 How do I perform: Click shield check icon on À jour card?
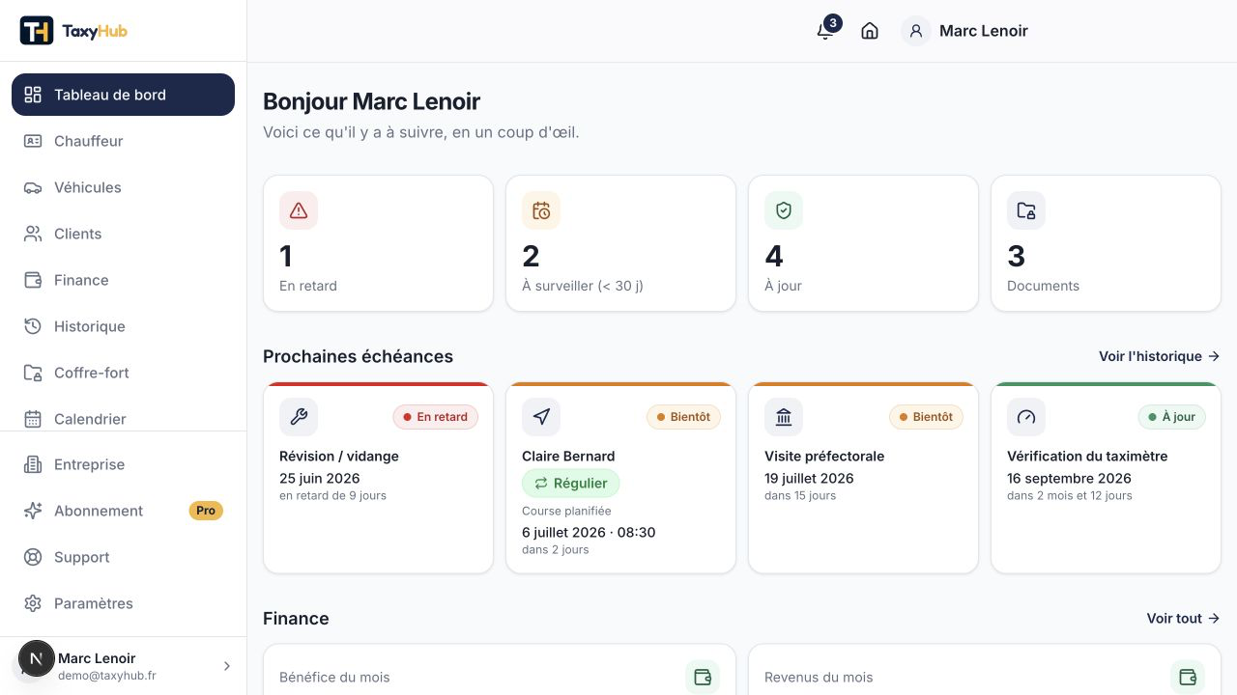pyautogui.click(x=784, y=210)
